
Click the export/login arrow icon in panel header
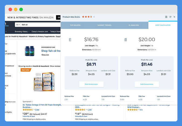pyautogui.click(x=166, y=17)
